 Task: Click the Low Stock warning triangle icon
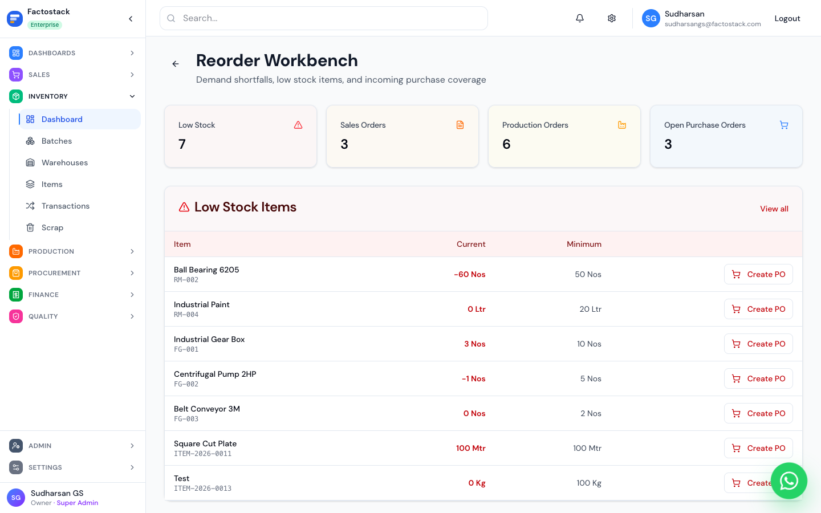coord(298,125)
